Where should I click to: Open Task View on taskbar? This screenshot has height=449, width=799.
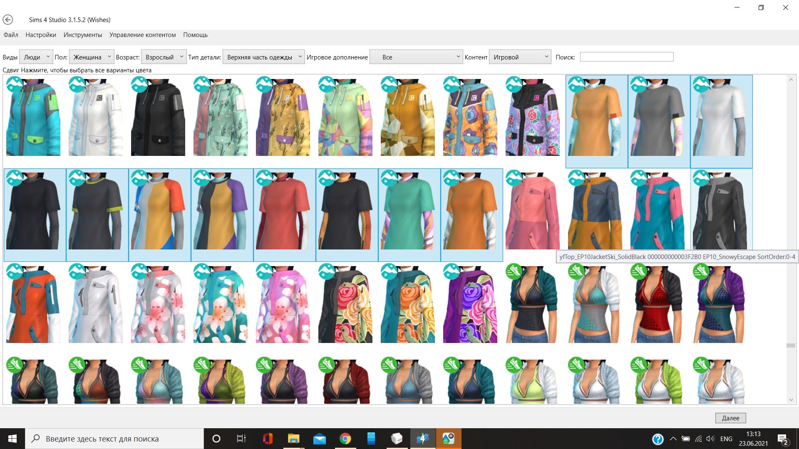tap(241, 439)
